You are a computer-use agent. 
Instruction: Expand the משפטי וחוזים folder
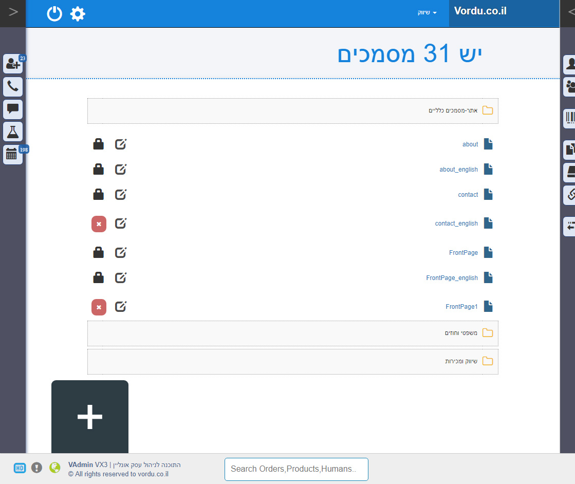(x=461, y=333)
